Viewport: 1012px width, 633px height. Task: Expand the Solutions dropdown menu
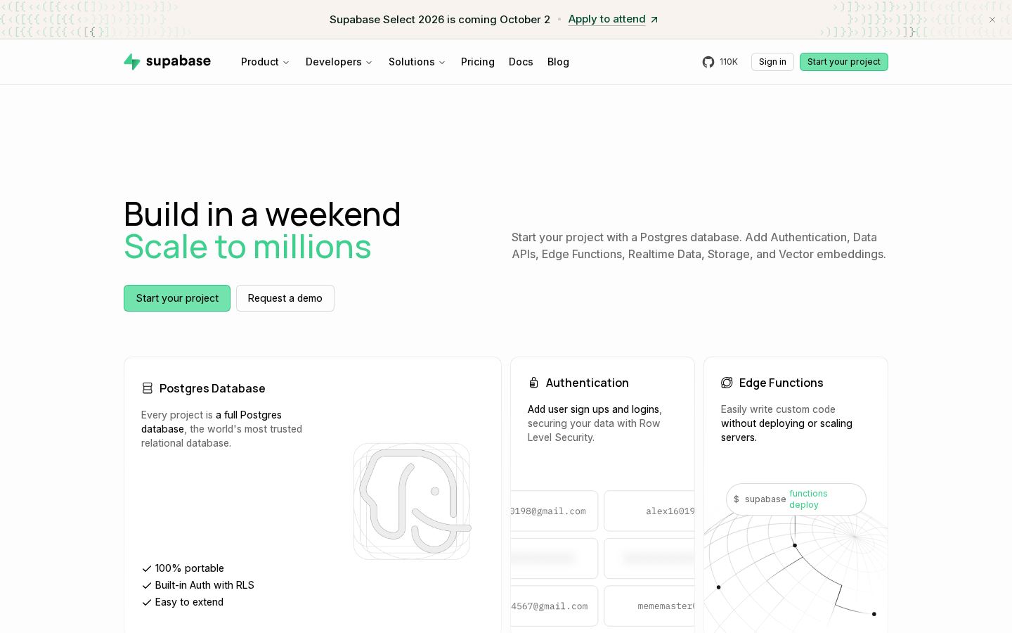(x=417, y=62)
